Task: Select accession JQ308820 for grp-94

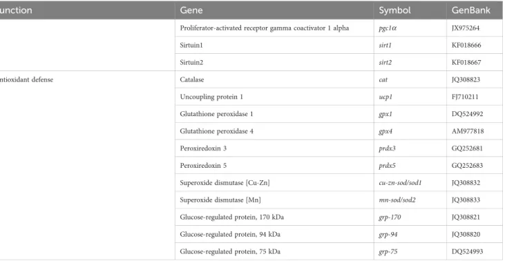Action: tap(466, 234)
